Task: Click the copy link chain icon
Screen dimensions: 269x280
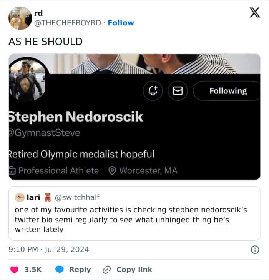Action: tap(106, 270)
